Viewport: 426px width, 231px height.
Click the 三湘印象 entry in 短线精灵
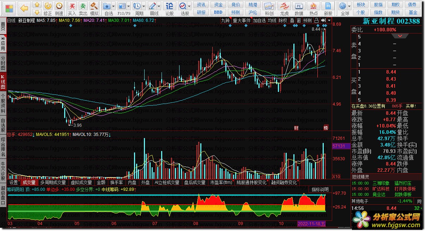tap(381, 183)
